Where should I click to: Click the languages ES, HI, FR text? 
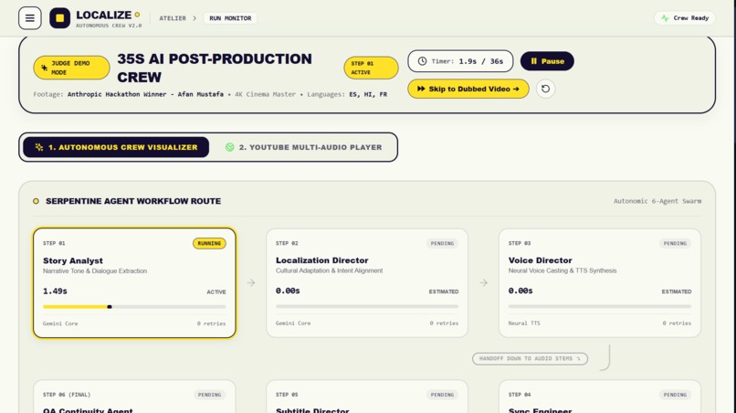click(368, 94)
